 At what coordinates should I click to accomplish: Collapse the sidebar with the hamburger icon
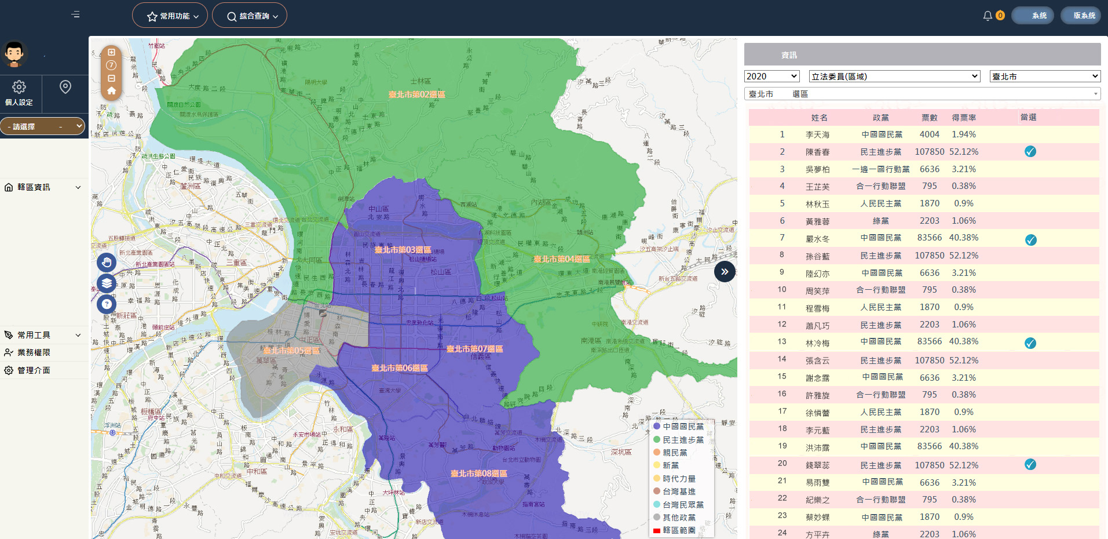point(75,14)
